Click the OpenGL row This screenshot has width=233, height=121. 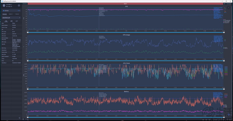11,45
